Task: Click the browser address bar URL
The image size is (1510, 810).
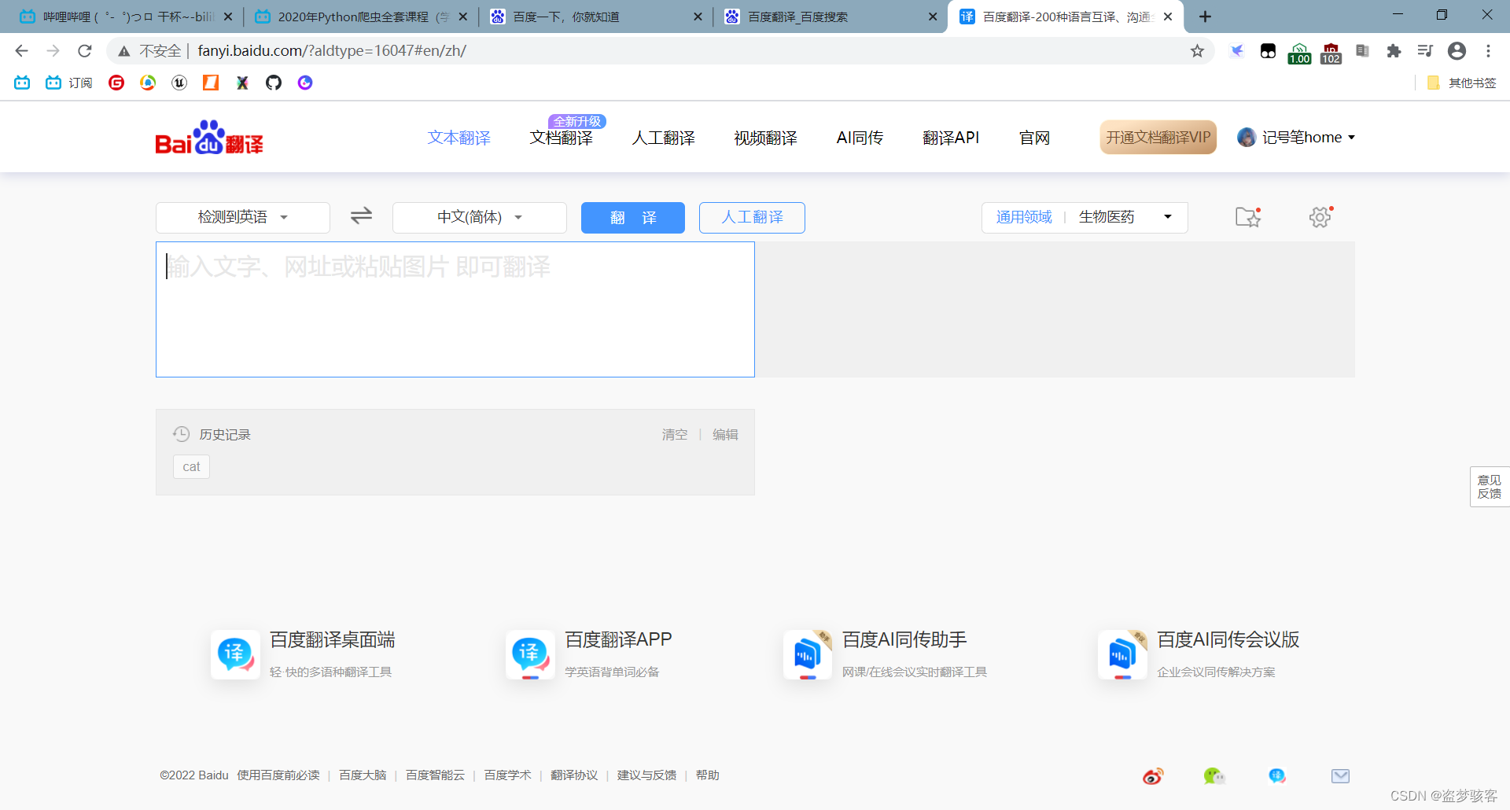Action: (332, 51)
